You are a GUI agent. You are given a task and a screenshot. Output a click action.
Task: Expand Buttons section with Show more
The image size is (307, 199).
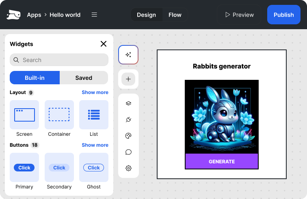(x=95, y=145)
